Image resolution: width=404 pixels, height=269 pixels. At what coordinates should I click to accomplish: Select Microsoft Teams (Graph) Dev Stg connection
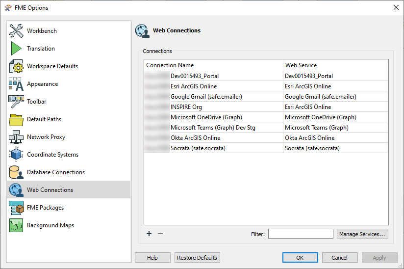tap(213, 128)
